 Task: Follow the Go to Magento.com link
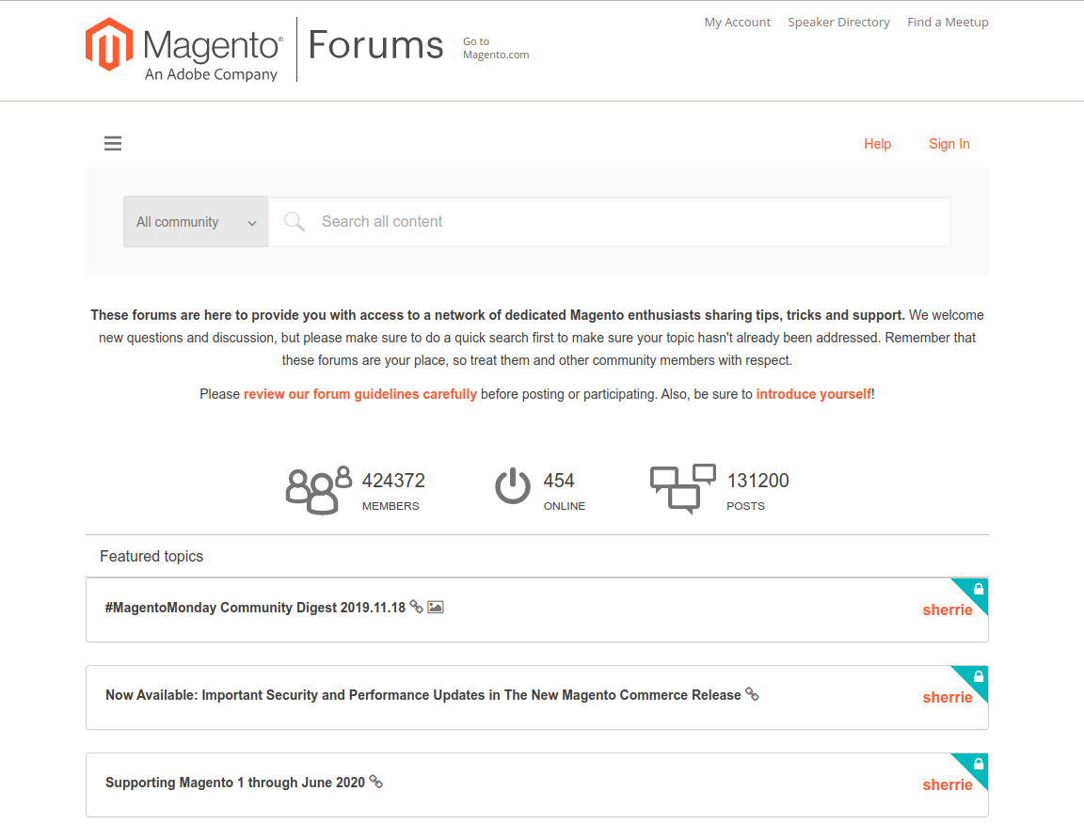click(496, 48)
